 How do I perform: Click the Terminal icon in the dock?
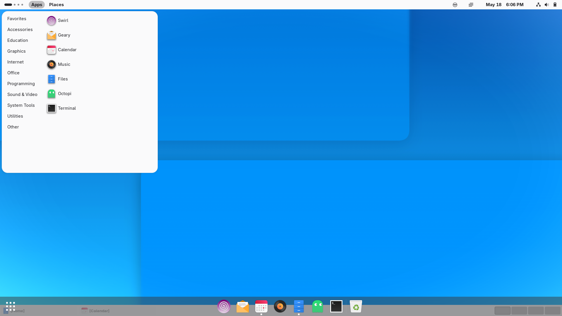coord(336,306)
